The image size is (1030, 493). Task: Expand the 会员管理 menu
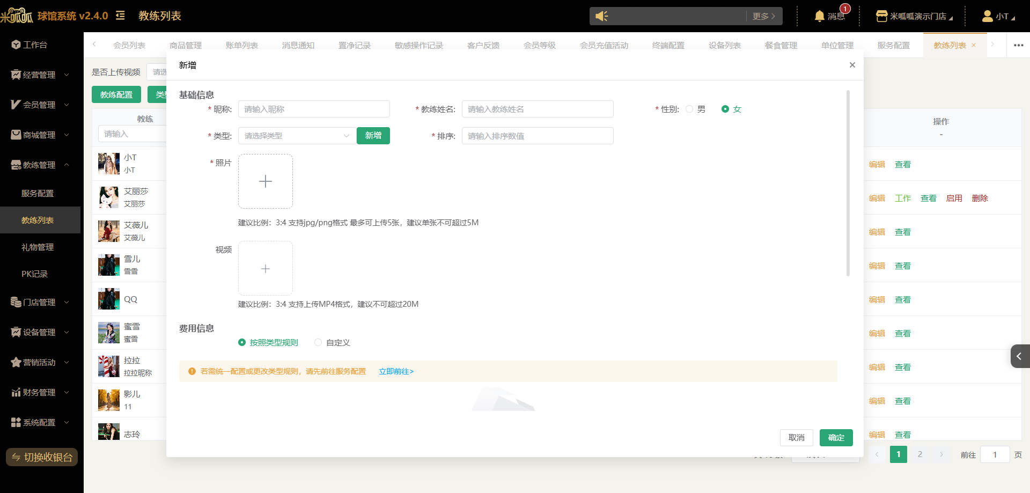(67, 105)
